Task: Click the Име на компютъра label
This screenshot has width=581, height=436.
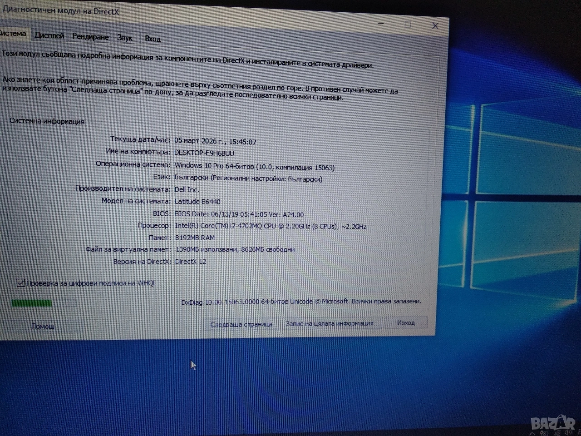Action: point(138,151)
